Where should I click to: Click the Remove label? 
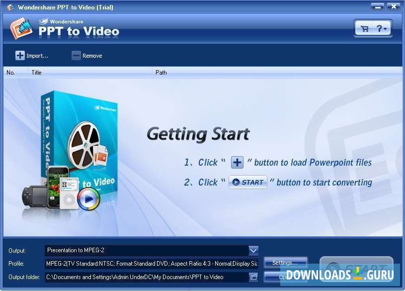[x=92, y=56]
